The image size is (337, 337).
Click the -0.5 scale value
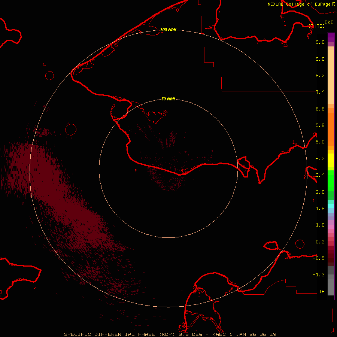[319, 258]
